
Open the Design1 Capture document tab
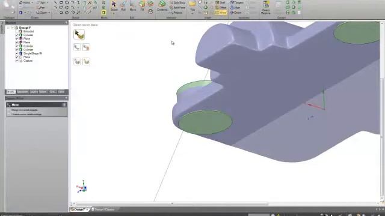point(104,209)
